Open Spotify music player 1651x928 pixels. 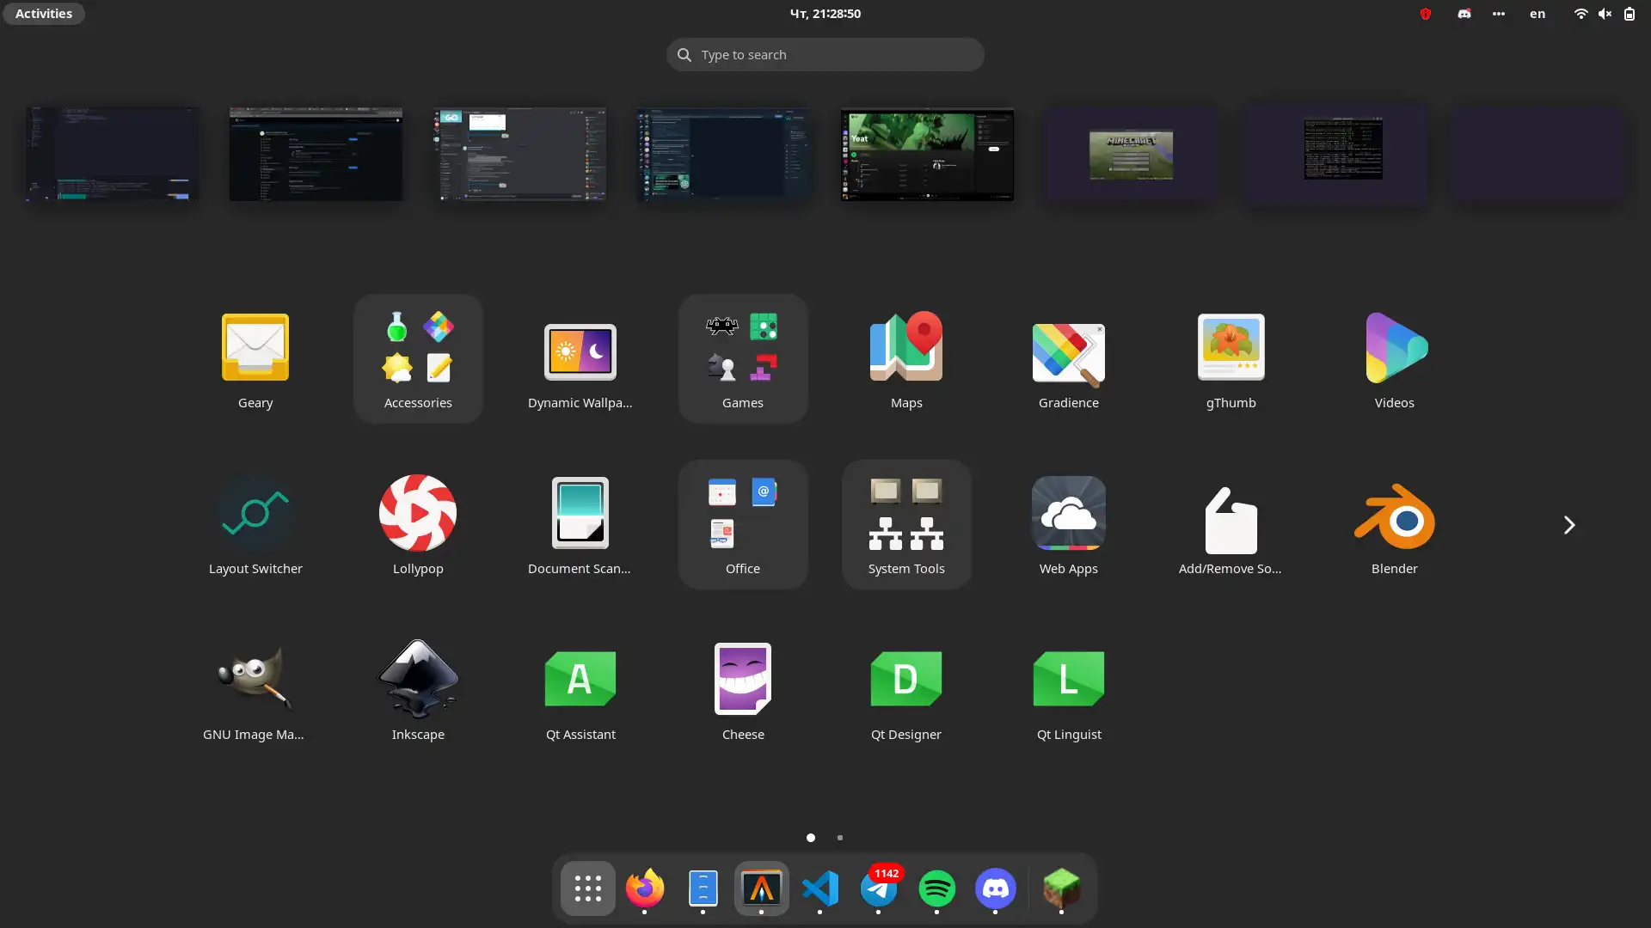[938, 888]
